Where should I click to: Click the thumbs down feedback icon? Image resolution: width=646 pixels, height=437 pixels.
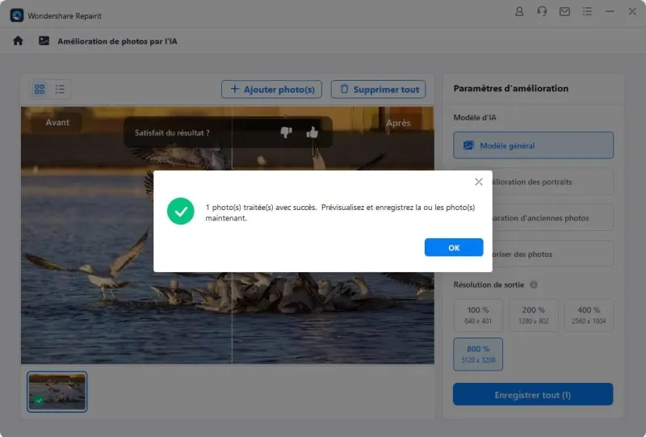(286, 132)
